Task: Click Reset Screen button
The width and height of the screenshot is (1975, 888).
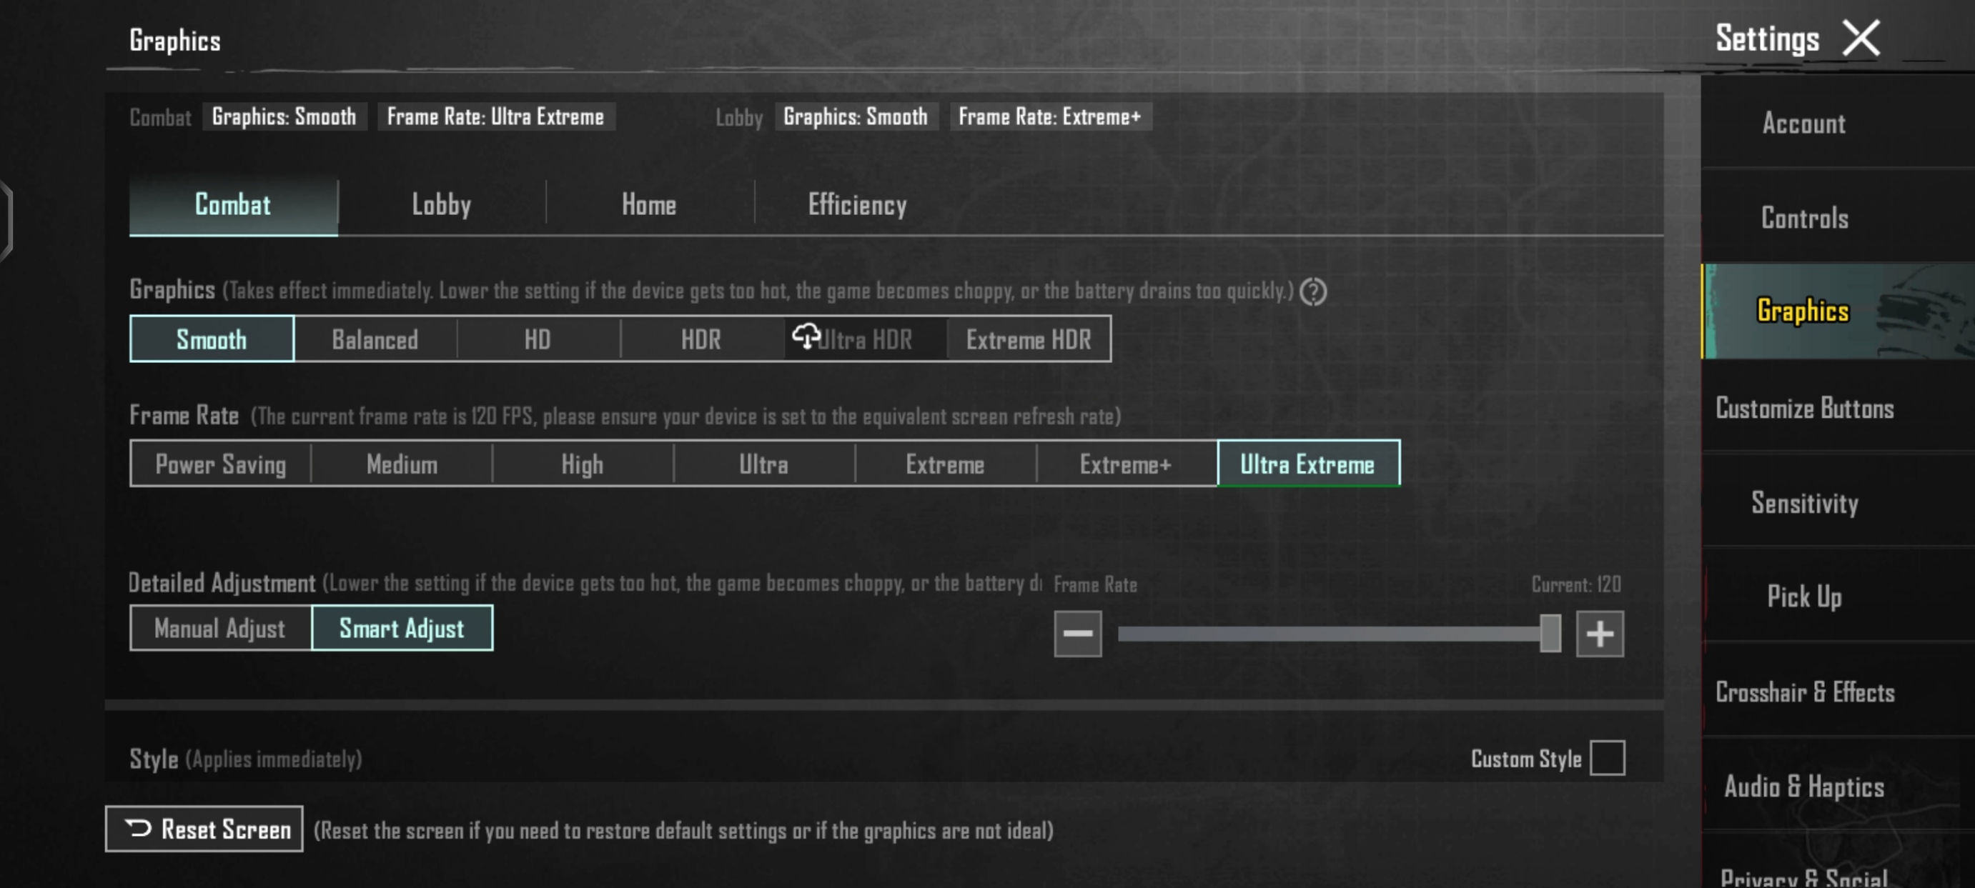Action: click(204, 829)
